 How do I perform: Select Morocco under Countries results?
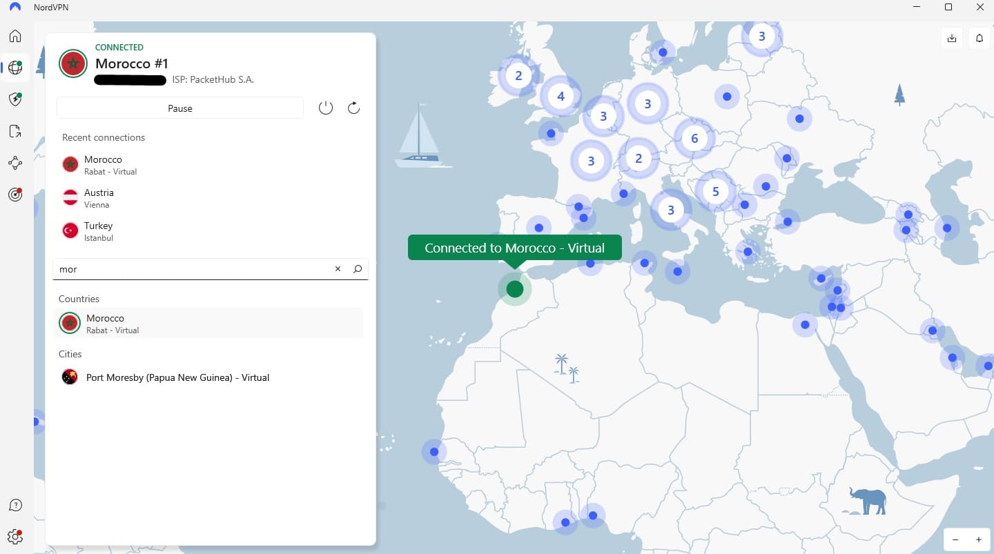[208, 323]
